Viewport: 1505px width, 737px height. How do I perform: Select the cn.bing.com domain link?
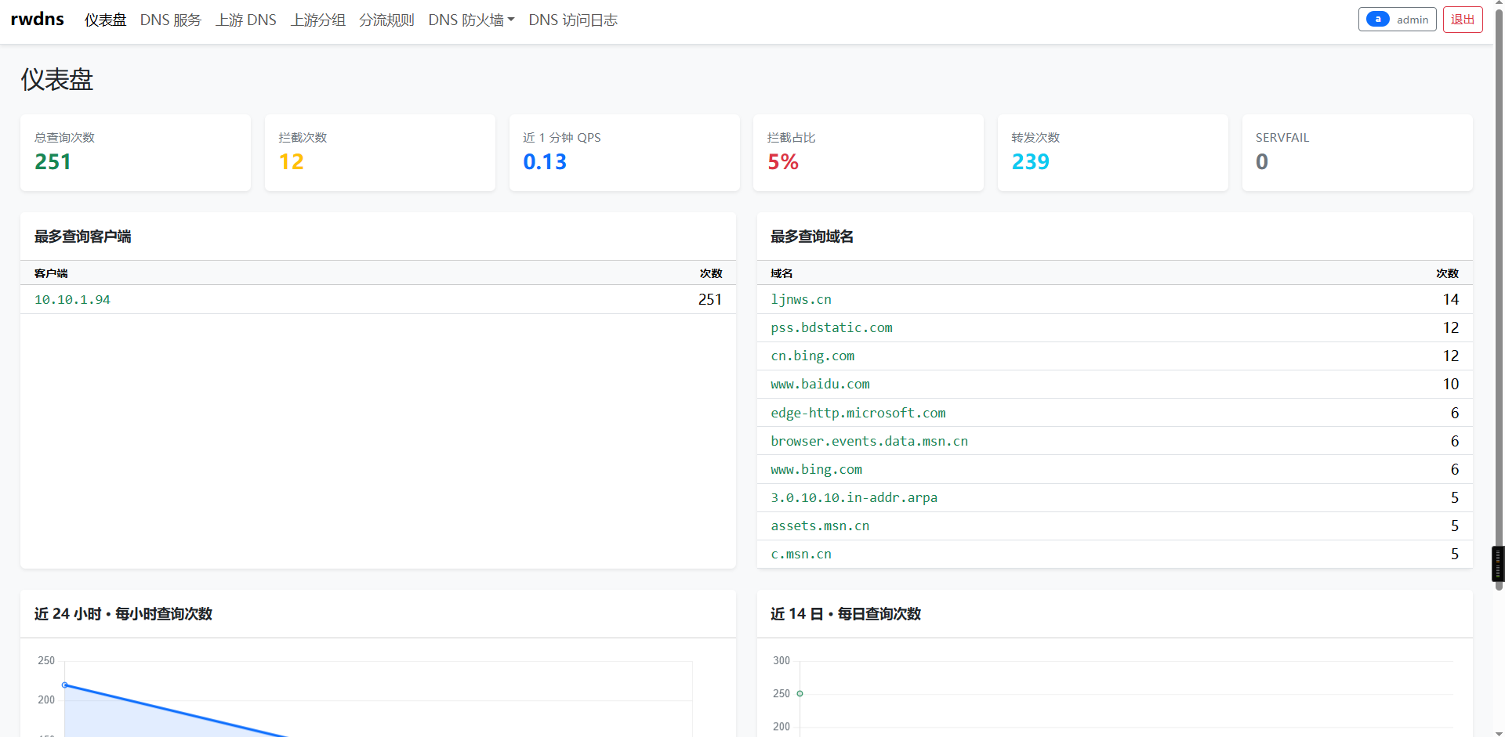813,356
